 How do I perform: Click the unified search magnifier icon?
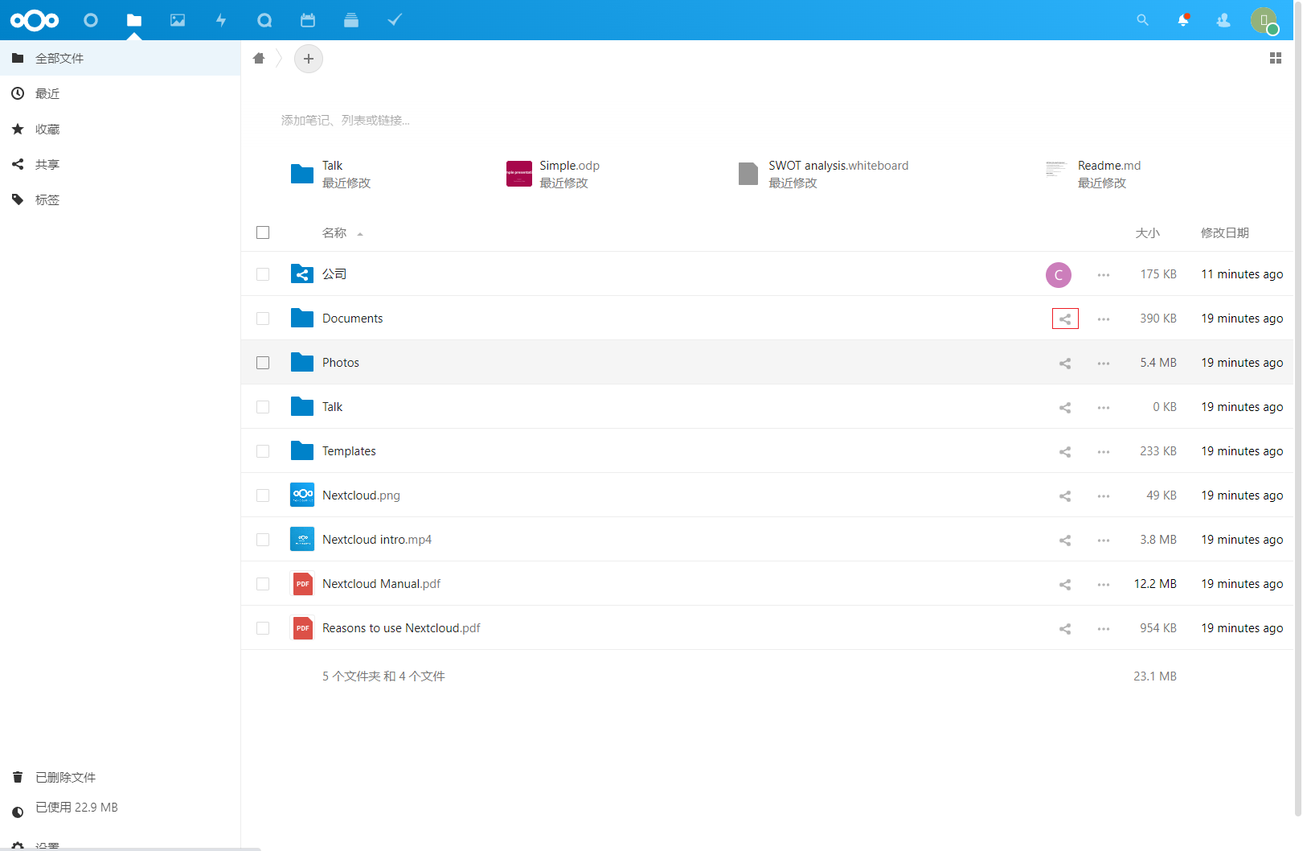tap(1142, 20)
